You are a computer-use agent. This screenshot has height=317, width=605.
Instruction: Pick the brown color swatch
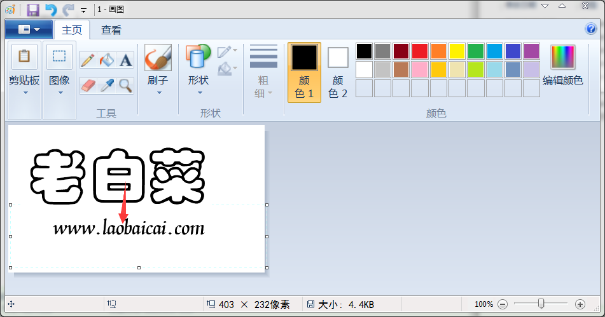(x=401, y=69)
